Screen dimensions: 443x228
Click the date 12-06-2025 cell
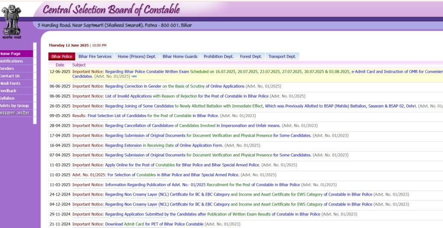pos(60,72)
